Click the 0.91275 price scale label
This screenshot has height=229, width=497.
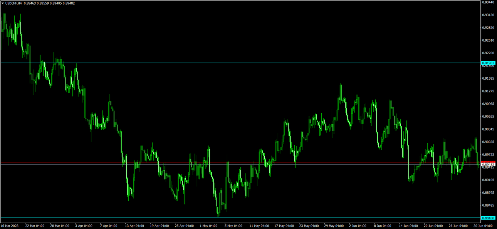coord(488,91)
